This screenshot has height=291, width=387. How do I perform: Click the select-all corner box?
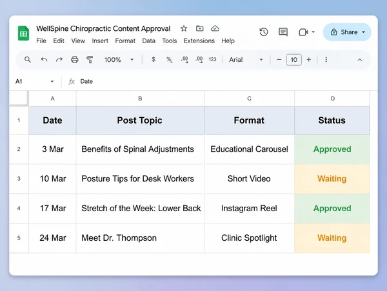[19, 99]
